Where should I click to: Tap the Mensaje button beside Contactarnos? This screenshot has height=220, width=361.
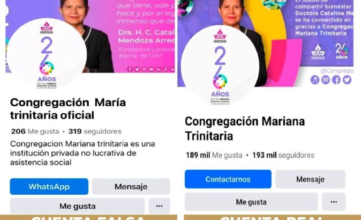tap(310, 179)
